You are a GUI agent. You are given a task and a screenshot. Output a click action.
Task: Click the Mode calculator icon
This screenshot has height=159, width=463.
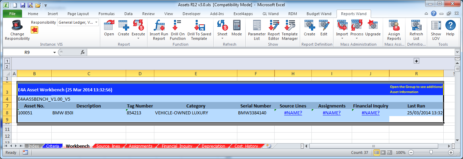[237, 25]
